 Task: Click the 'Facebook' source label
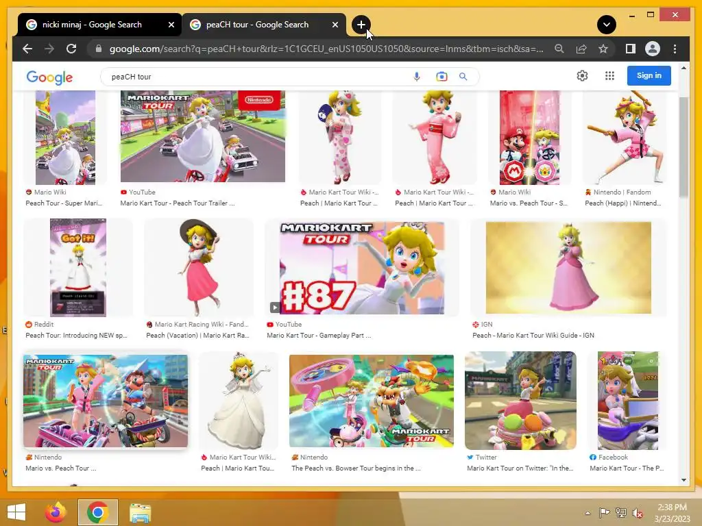click(x=613, y=457)
